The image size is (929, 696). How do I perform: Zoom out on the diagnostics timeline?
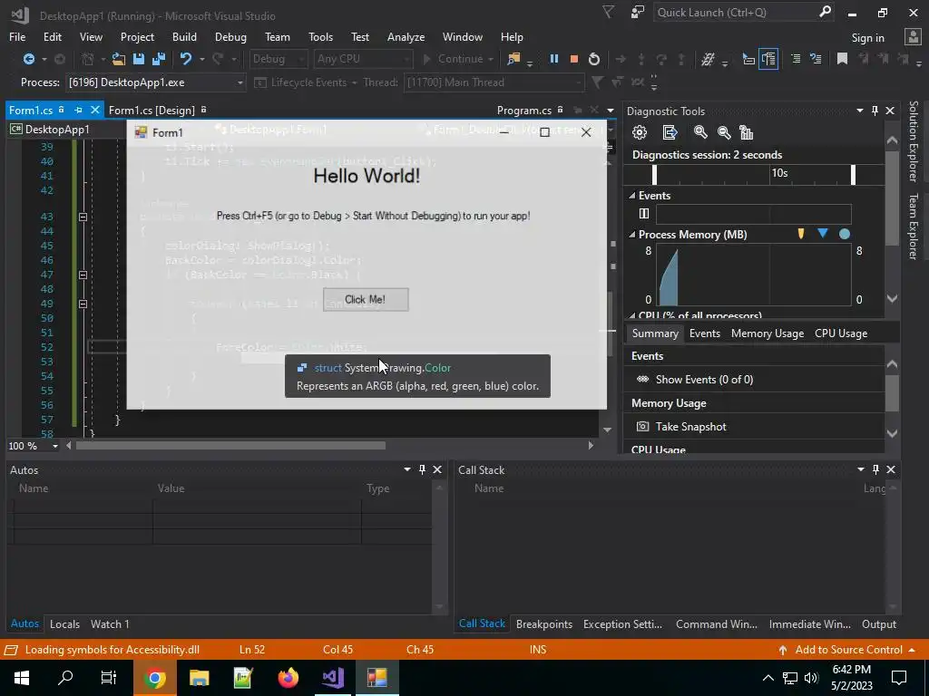click(723, 132)
